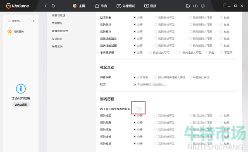This screenshot has height=152, width=248.
Task: Open the three-dot main menu
Action: pyautogui.click(x=223, y=6)
